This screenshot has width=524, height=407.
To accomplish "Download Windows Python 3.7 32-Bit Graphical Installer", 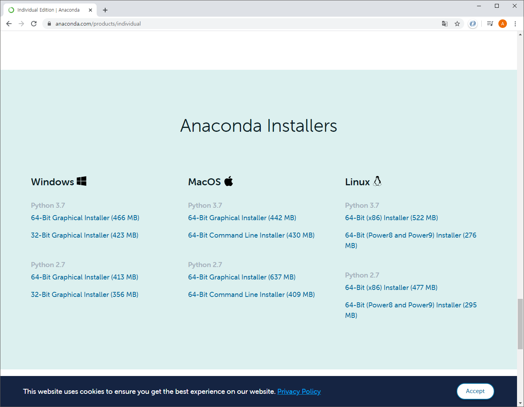I will coord(85,235).
